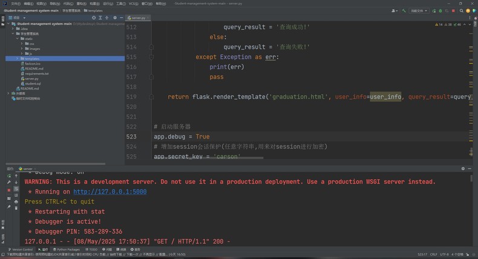Toggle soft-wrap in the run console

coord(16,189)
